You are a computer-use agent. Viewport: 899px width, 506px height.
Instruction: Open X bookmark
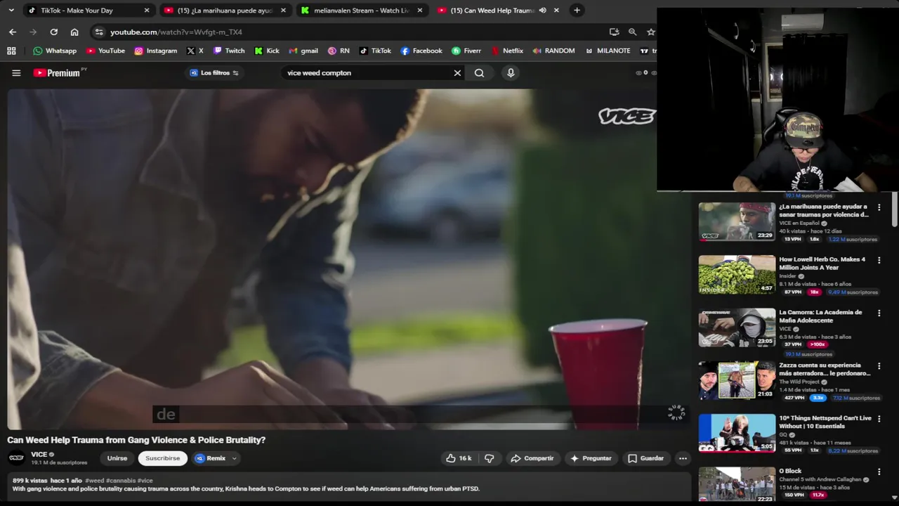(195, 51)
